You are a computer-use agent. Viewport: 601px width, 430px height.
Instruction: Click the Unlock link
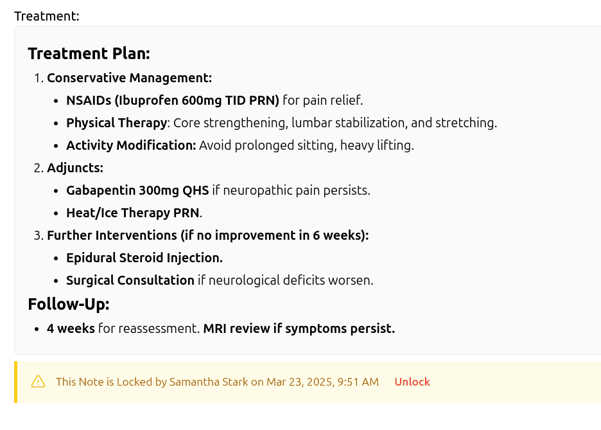pos(412,382)
